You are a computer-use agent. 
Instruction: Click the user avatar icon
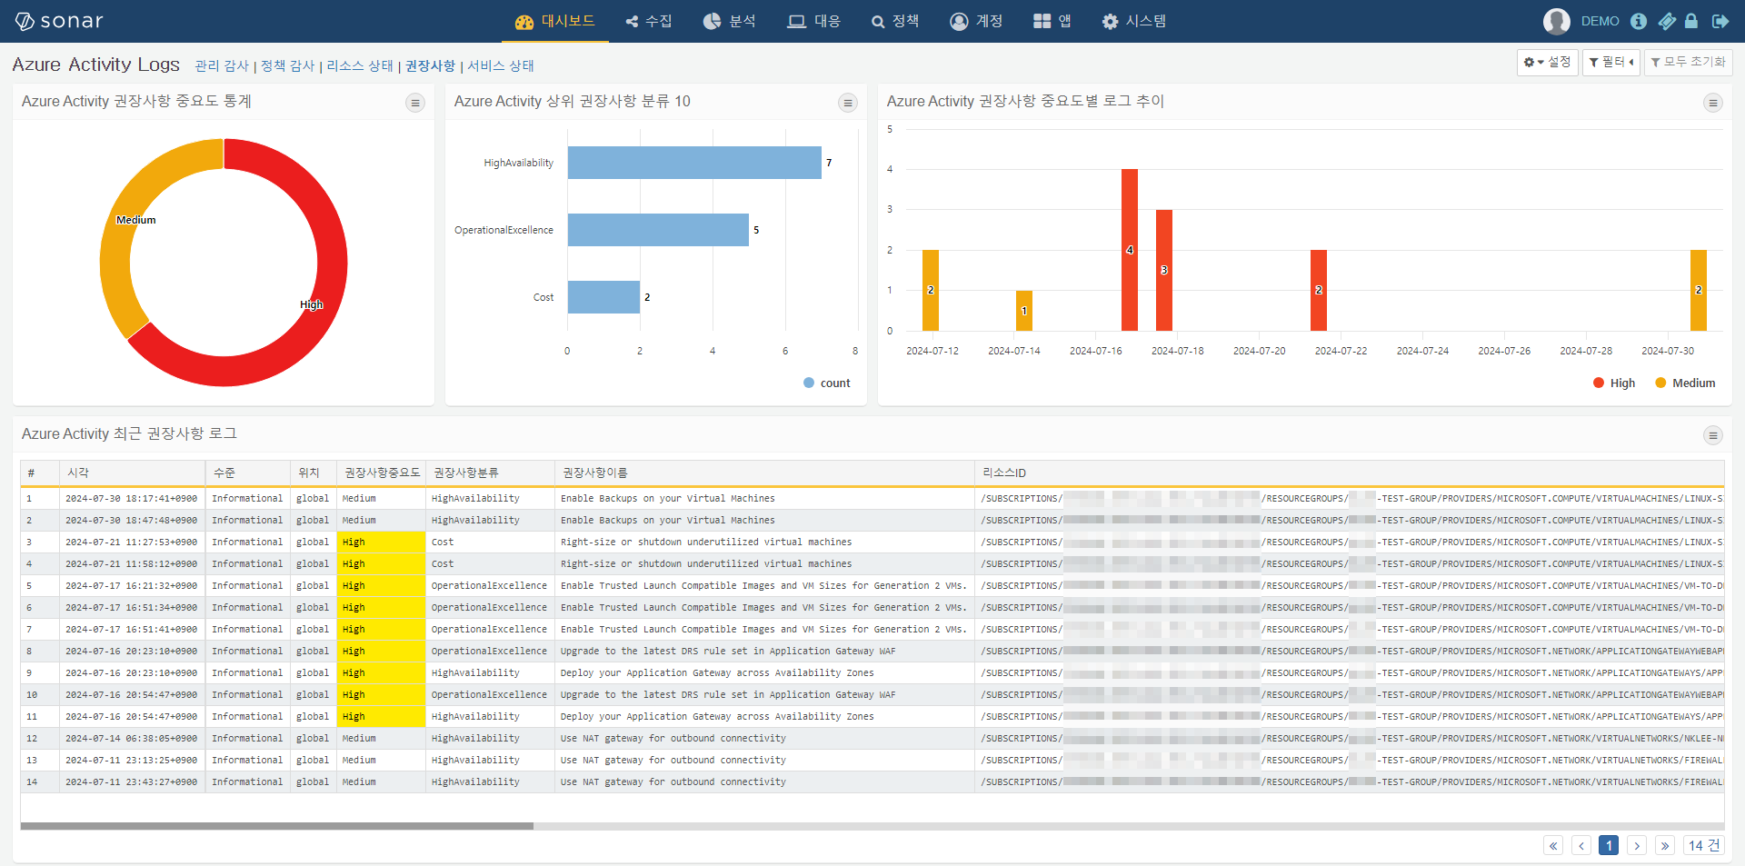[1557, 21]
